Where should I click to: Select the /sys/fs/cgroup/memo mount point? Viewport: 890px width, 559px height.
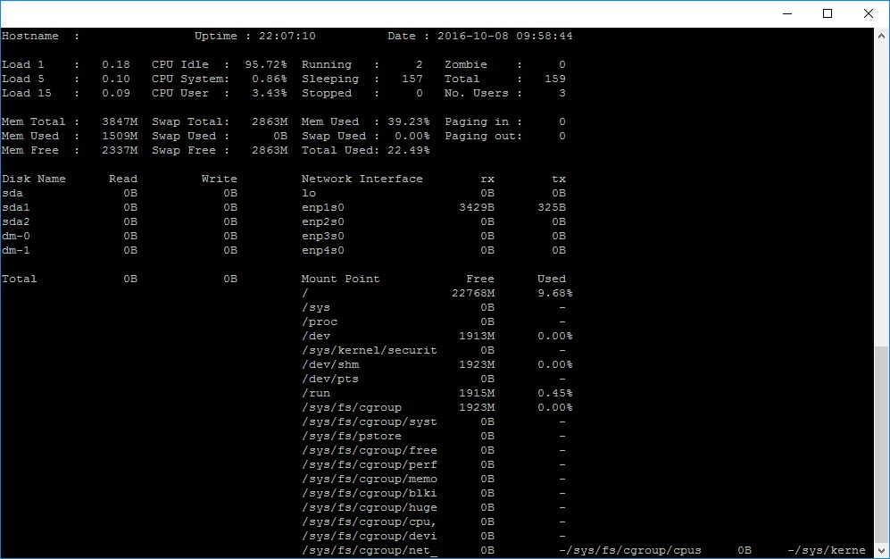click(369, 479)
